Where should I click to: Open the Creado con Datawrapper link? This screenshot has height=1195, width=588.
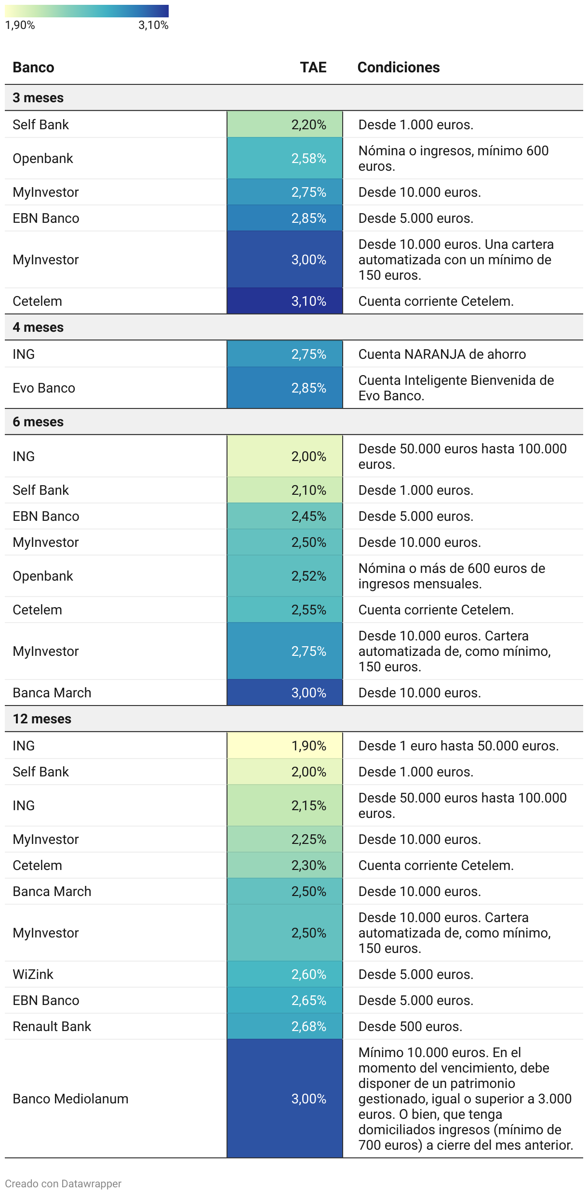(63, 1183)
